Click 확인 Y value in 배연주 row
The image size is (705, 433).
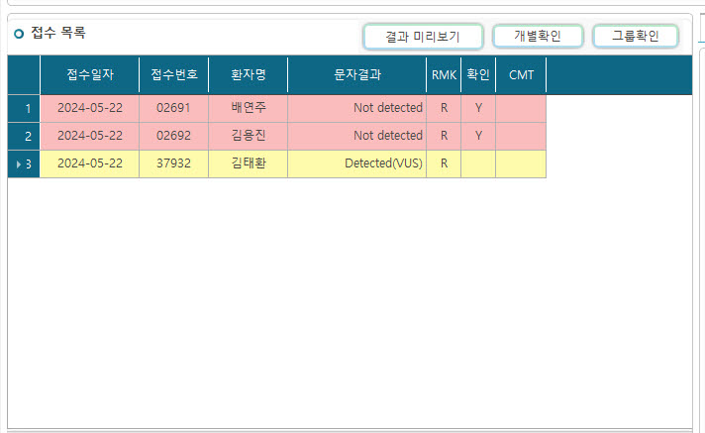point(478,108)
